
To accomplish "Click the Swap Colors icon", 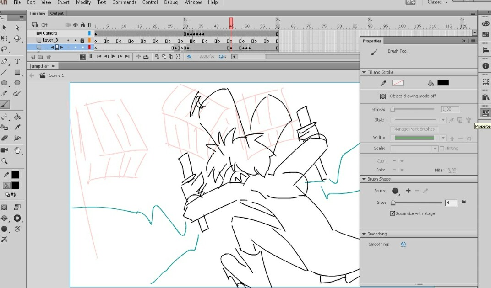I will click(13, 195).
